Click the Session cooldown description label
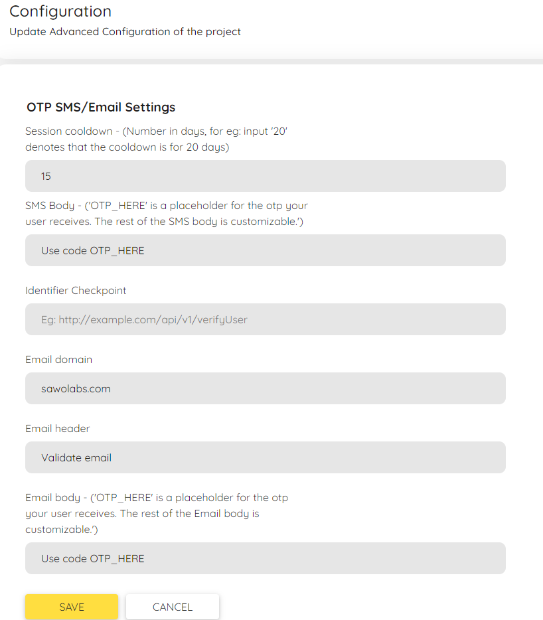 click(156, 139)
